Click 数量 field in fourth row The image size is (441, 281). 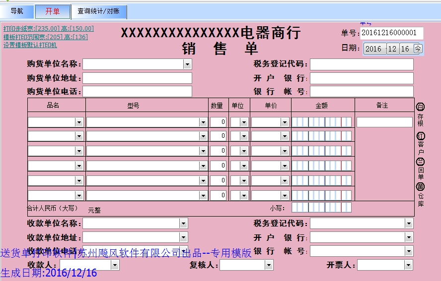pos(218,166)
